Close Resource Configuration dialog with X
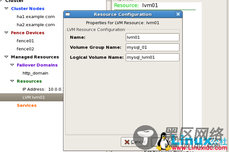This screenshot has height=152, width=229. (178, 14)
